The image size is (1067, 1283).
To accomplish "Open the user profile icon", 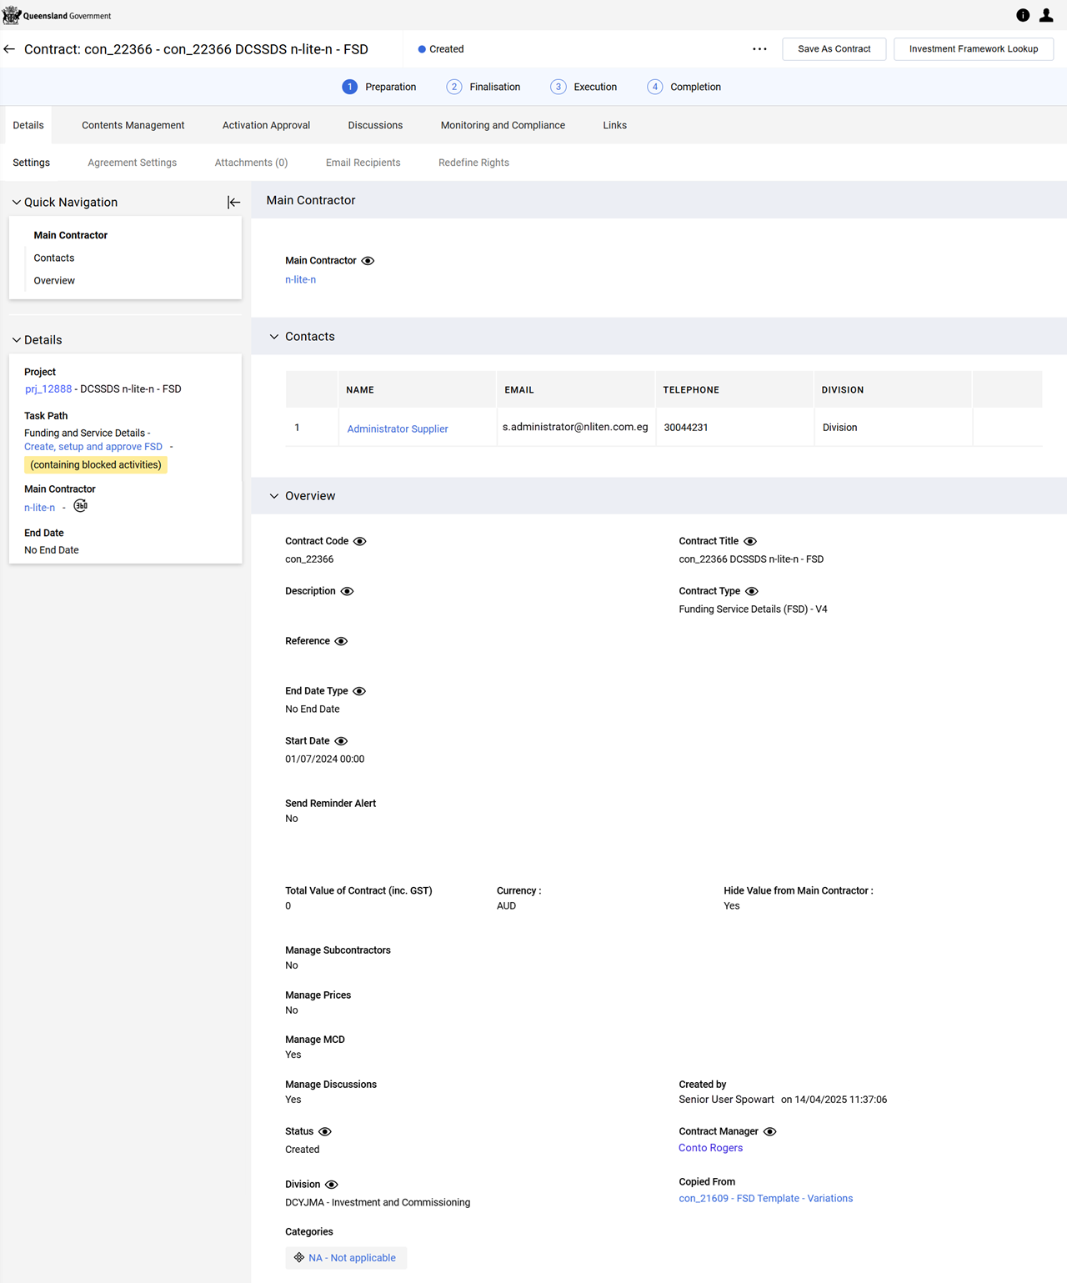I will click(x=1046, y=15).
